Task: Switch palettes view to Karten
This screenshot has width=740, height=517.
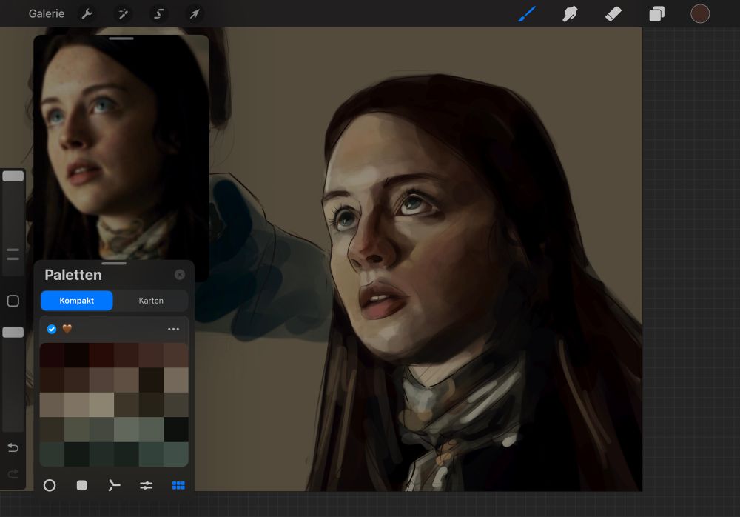Action: click(x=151, y=301)
